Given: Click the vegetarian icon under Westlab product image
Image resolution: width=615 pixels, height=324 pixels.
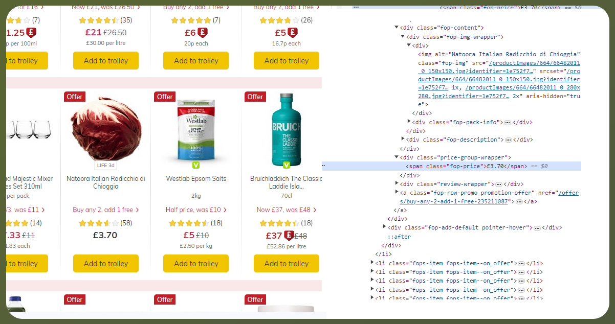Looking at the screenshot, I should tap(196, 165).
